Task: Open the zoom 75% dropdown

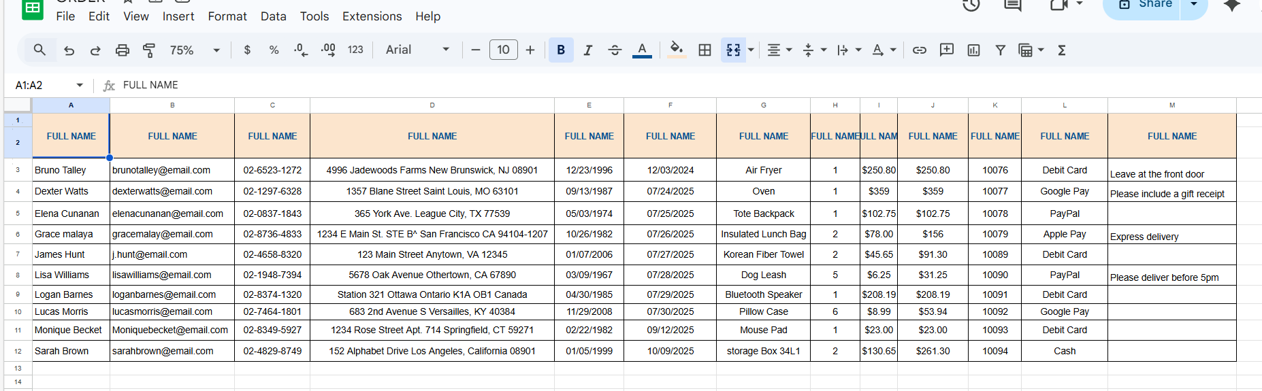Action: (x=195, y=50)
